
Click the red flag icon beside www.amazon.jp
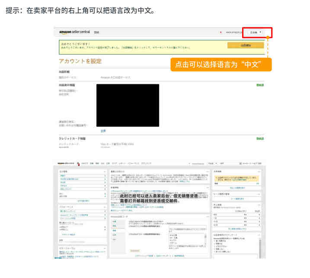pyautogui.click(x=221, y=32)
